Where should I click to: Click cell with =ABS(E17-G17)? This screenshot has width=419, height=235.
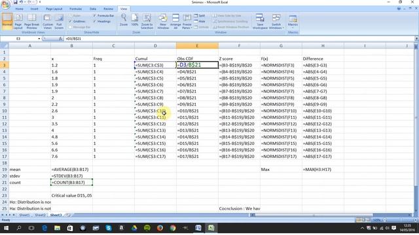coord(323,157)
